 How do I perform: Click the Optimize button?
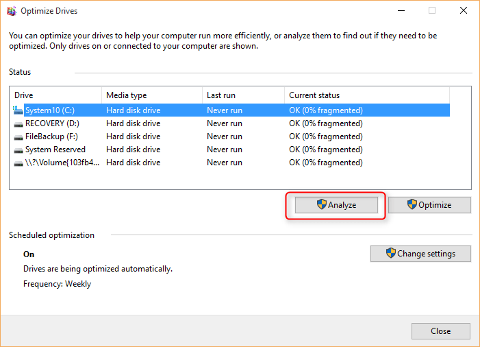tap(429, 205)
